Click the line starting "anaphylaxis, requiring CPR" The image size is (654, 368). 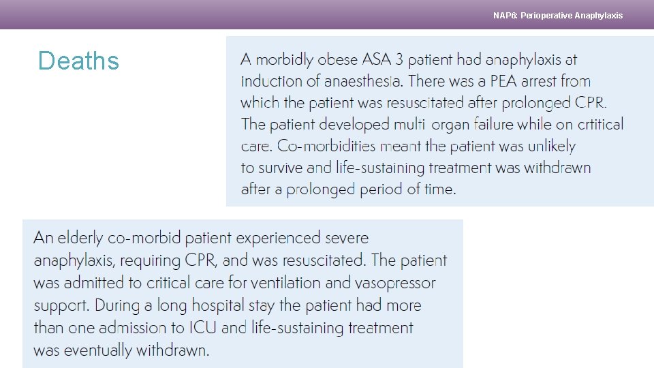pyautogui.click(x=240, y=260)
